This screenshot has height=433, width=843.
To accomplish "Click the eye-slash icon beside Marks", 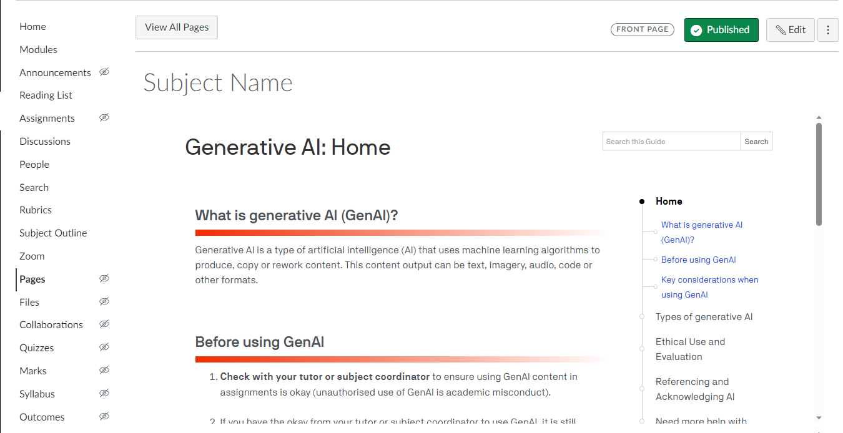I will (104, 370).
